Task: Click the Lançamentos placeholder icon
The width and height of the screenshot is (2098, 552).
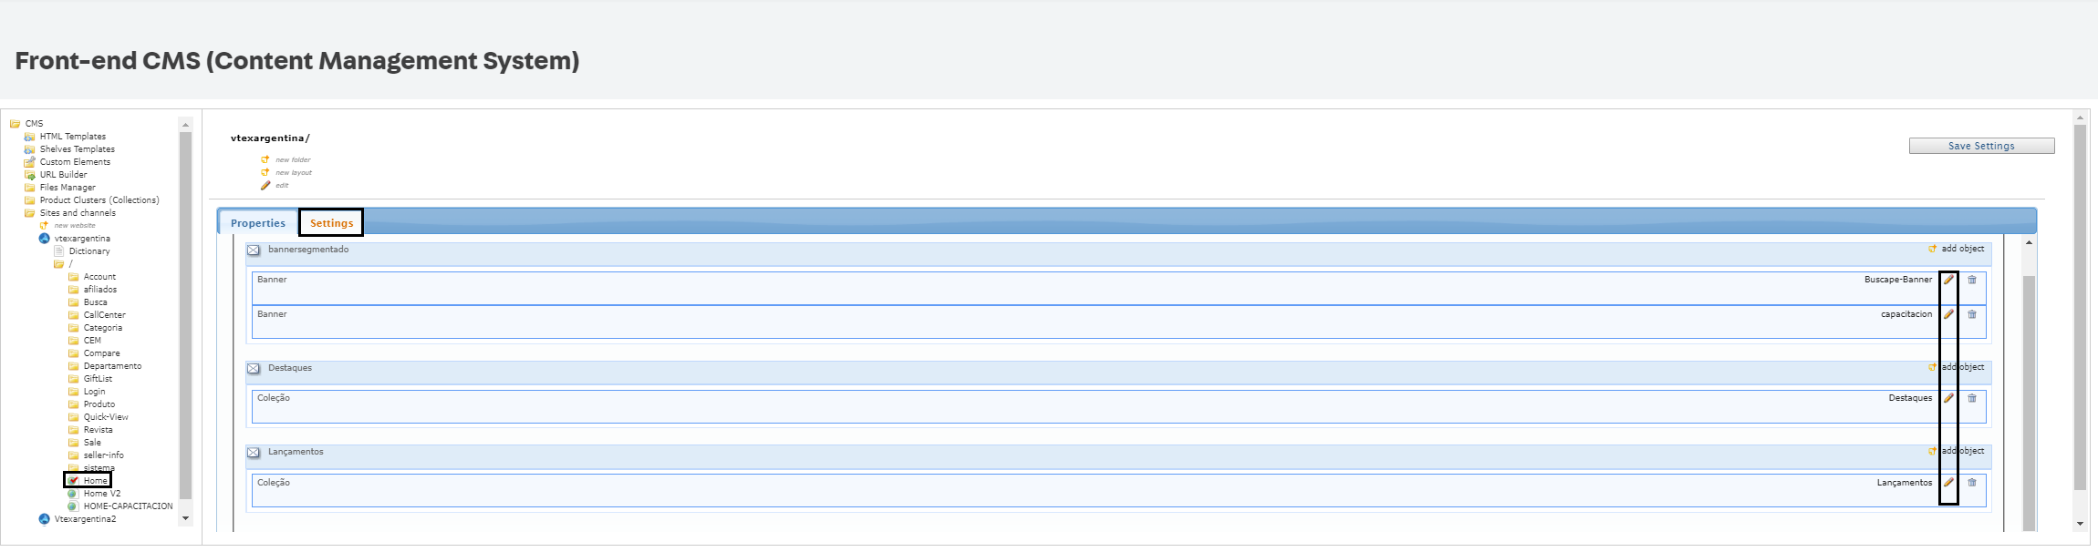Action: 254,453
